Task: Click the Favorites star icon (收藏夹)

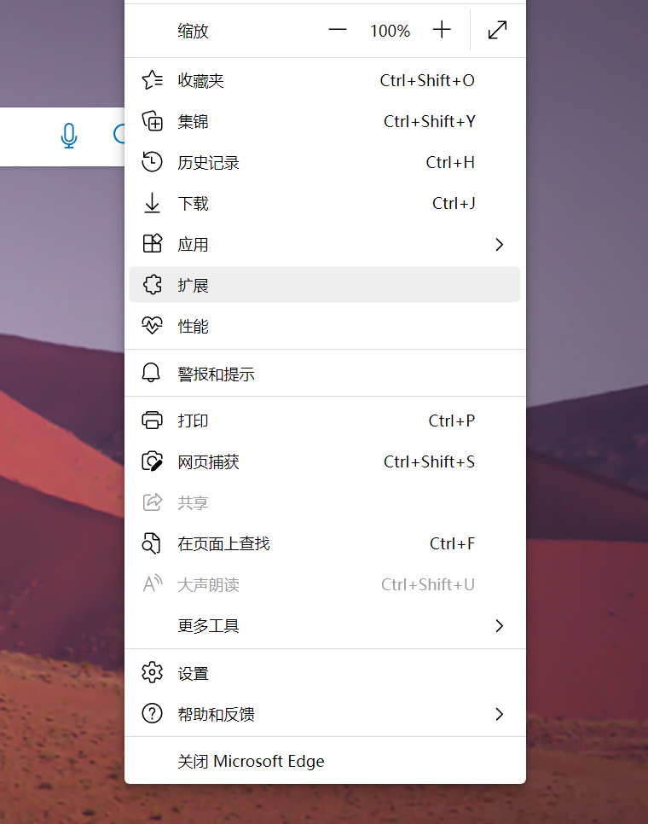Action: pyautogui.click(x=153, y=80)
